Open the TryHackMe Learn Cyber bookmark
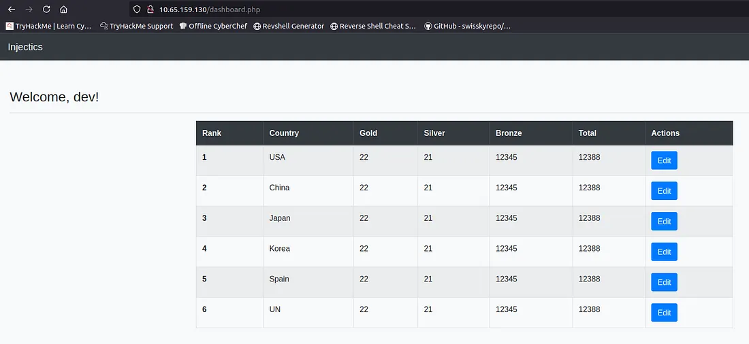 coord(48,26)
